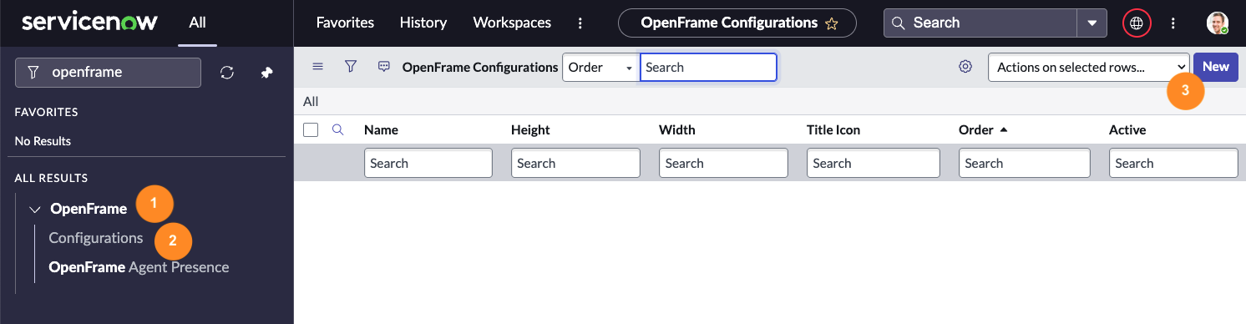The width and height of the screenshot is (1246, 324).
Task: Open the personalize list gear icon
Action: [x=965, y=67]
